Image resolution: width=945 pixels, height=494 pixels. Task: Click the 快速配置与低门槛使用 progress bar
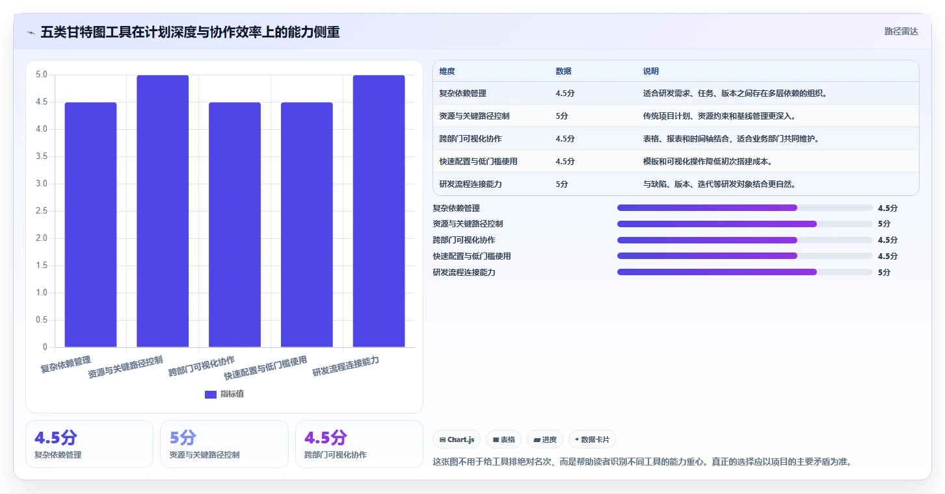pyautogui.click(x=745, y=256)
